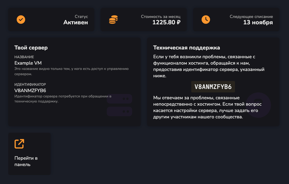Click the "ИДЕНТИФИКАТОР" field label
Image resolution: width=289 pixels, height=184 pixels.
30,84
